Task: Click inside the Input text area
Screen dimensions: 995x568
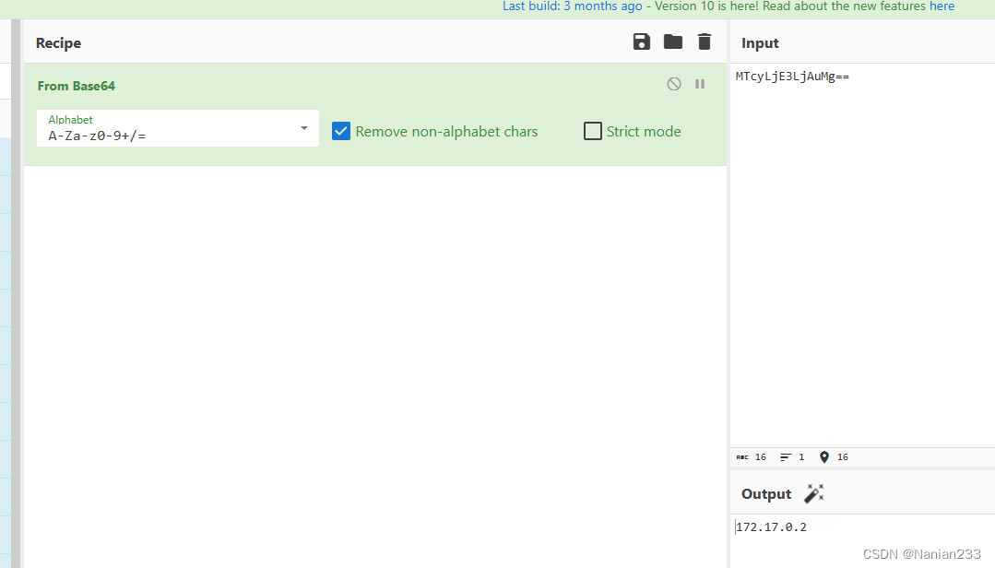Action: coord(862,255)
